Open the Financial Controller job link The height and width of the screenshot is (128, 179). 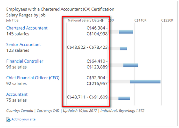(x=25, y=61)
